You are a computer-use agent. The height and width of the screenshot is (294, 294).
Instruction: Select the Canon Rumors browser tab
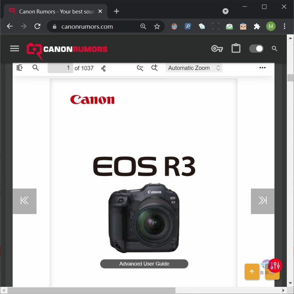tap(56, 11)
